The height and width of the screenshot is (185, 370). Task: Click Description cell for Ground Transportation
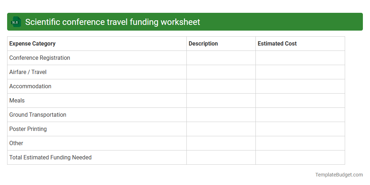point(221,115)
